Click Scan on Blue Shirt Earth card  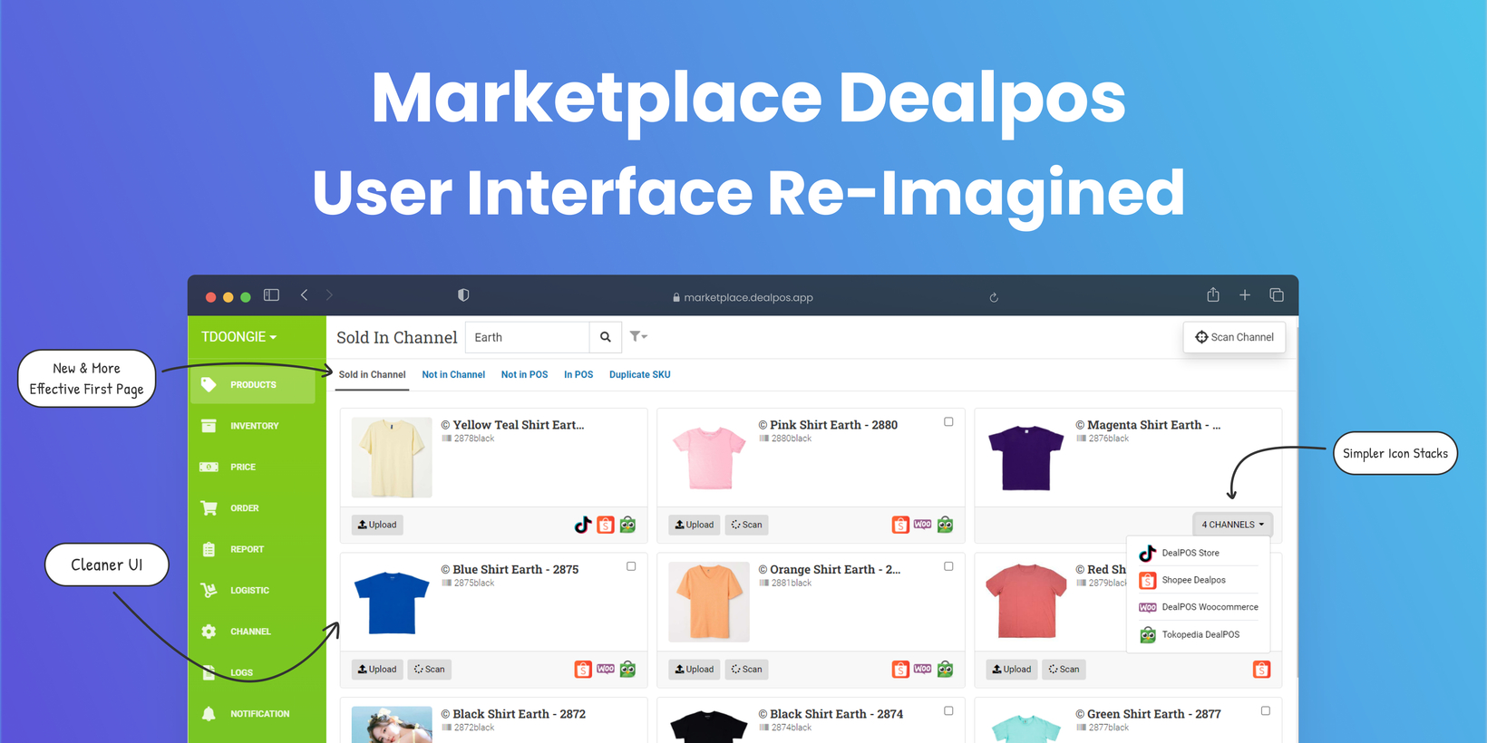430,670
